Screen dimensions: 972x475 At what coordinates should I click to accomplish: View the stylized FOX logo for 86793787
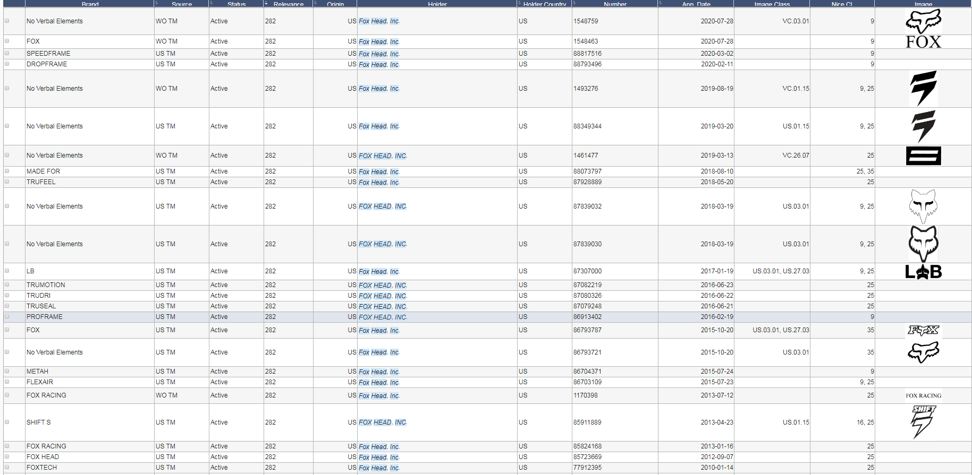coord(923,330)
